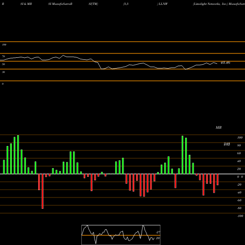The image size is (245, 245).
Task: Open the mini oscillator chart thumbnail
Action: [x=121, y=235]
